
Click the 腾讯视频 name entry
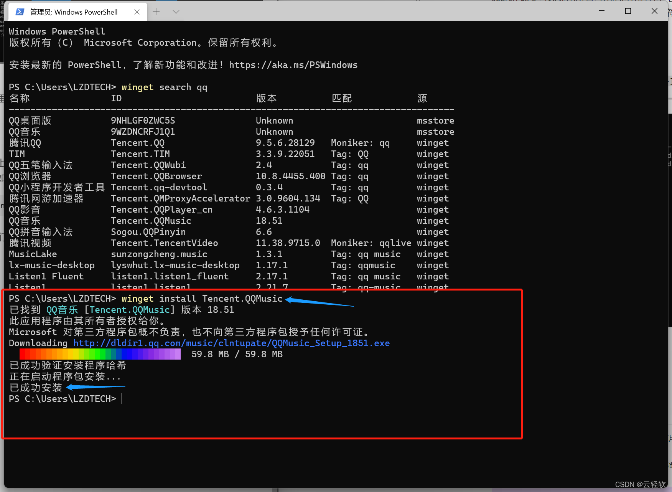click(30, 243)
